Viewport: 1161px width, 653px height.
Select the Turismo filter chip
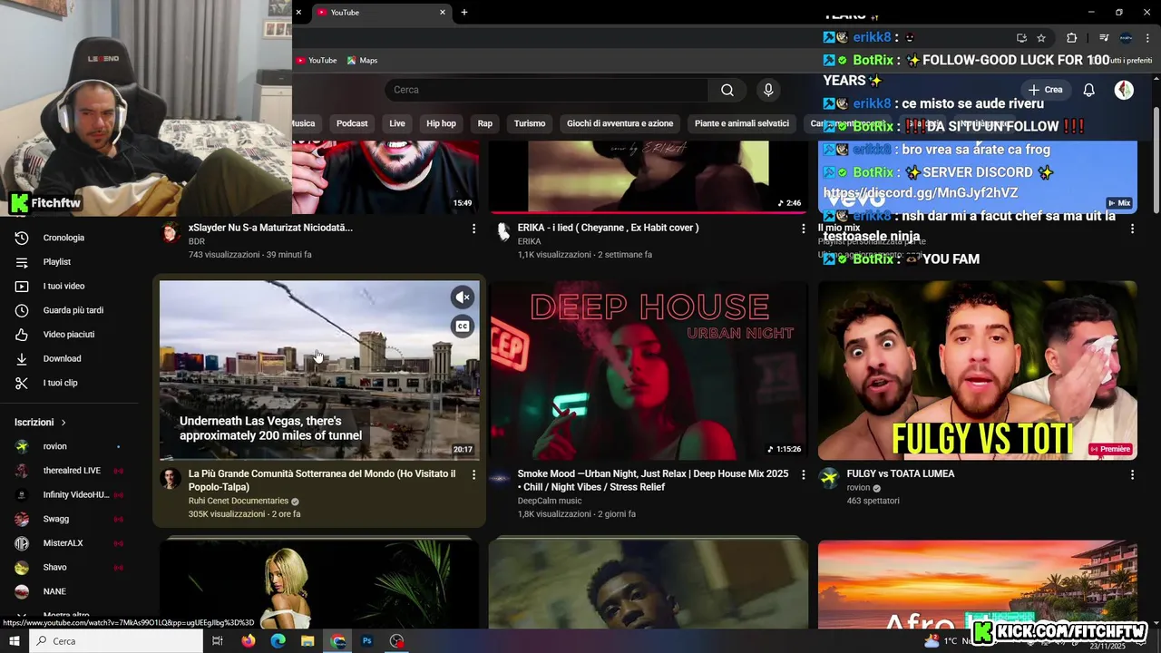coord(530,123)
